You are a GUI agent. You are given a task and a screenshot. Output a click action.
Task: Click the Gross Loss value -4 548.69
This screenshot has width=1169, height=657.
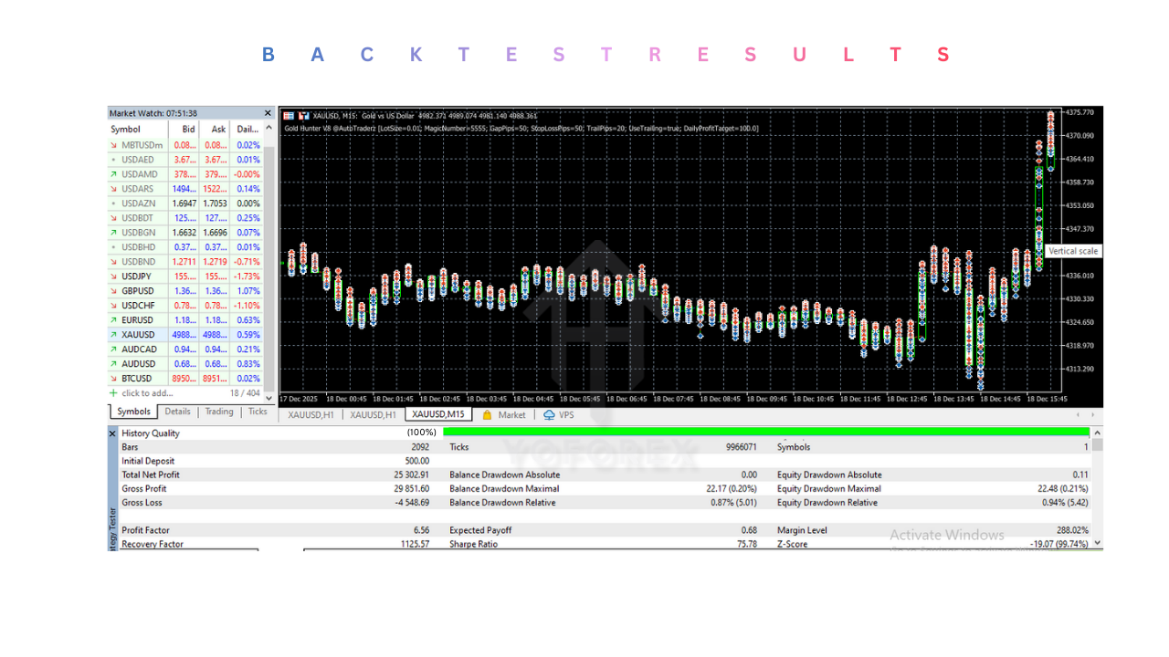click(x=411, y=503)
